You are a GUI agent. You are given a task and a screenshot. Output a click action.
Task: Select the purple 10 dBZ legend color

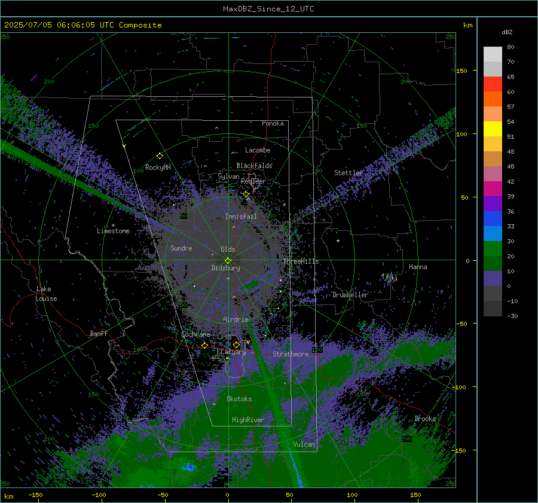click(493, 278)
